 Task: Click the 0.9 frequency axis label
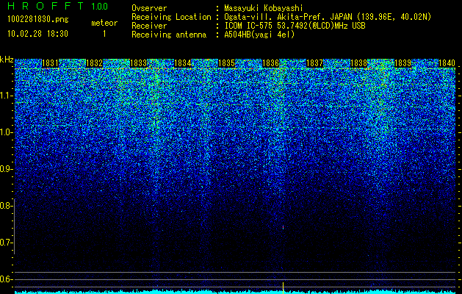[x=6, y=169]
